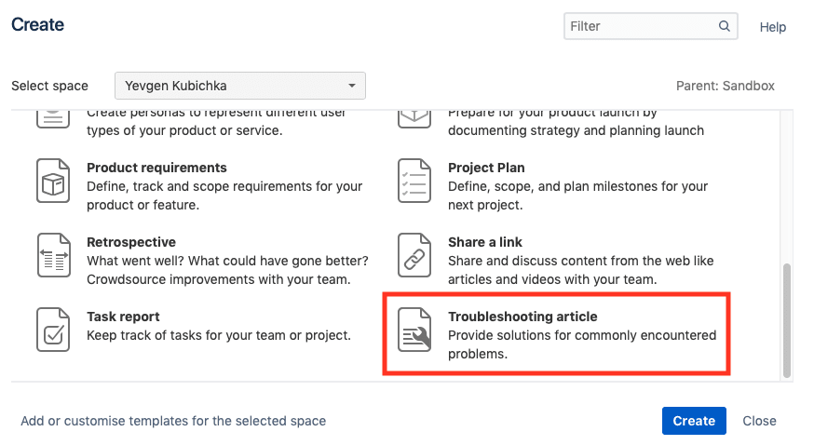Choose the Retrospective template title
The height and width of the screenshot is (445, 814).
point(131,242)
